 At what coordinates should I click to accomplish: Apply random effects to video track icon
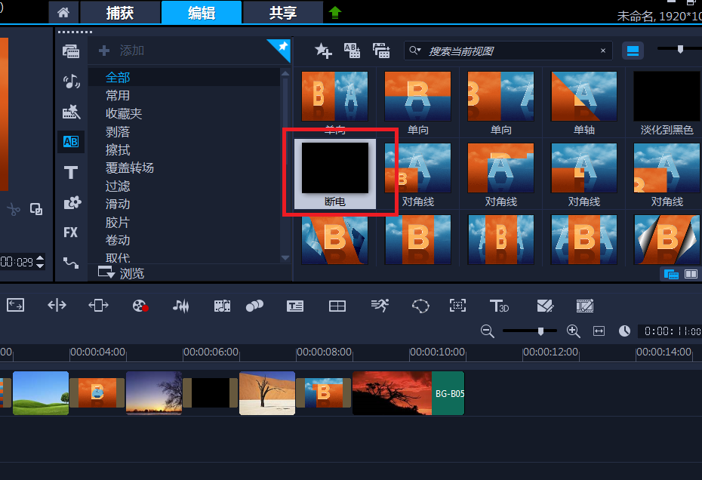[381, 51]
